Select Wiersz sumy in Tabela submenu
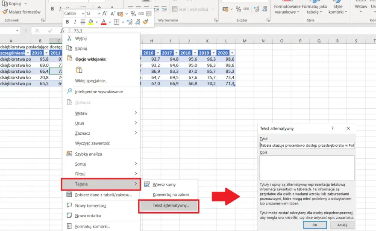Image resolution: width=376 pixels, height=231 pixels. pos(169,185)
